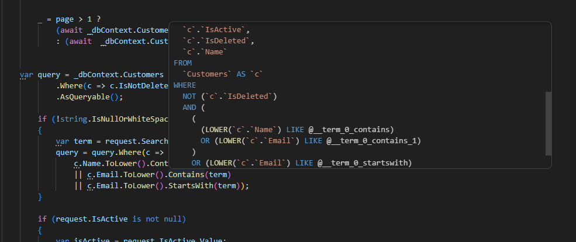
Task: Click '`c`.`IsDeleted`,' select column line in popup
Action: pyautogui.click(x=218, y=41)
